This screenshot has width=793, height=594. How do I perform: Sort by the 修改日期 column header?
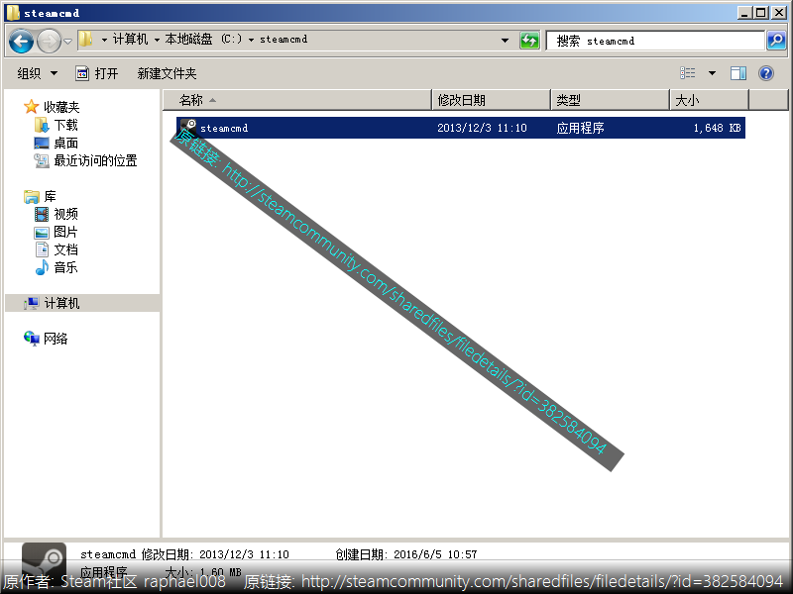[491, 100]
